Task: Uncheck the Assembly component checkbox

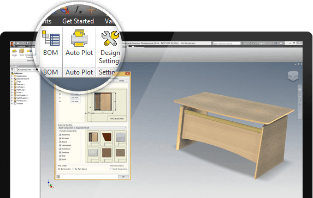Action: [x=60, y=134]
